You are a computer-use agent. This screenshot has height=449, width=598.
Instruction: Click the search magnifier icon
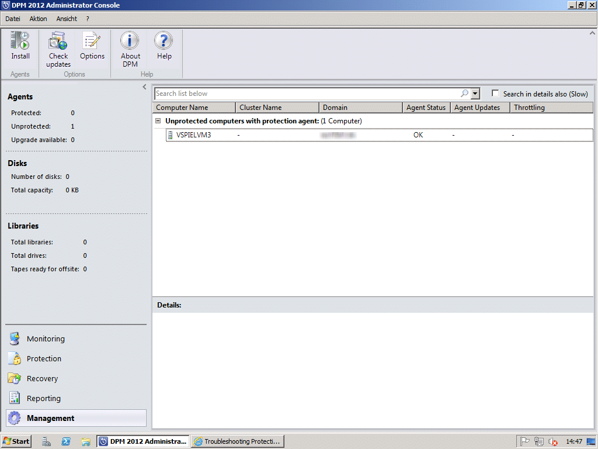pyautogui.click(x=464, y=93)
